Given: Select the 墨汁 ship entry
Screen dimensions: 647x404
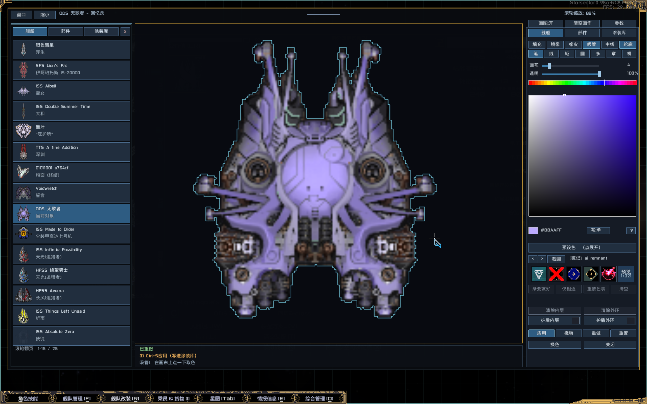Looking at the screenshot, I should tap(71, 132).
